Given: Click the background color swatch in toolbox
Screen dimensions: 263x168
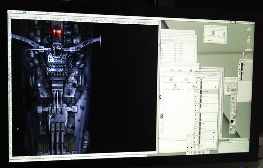Looking at the screenshot, I should [x=234, y=124].
